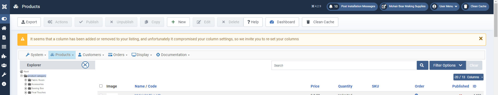Focus the product Search field
The image size is (498, 95).
pyautogui.click(x=344, y=65)
